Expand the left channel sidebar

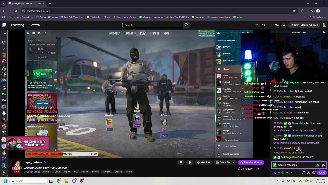click(x=4, y=33)
